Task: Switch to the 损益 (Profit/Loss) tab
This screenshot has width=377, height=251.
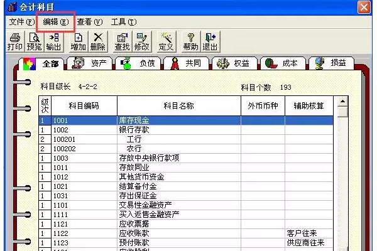Action: 331,63
